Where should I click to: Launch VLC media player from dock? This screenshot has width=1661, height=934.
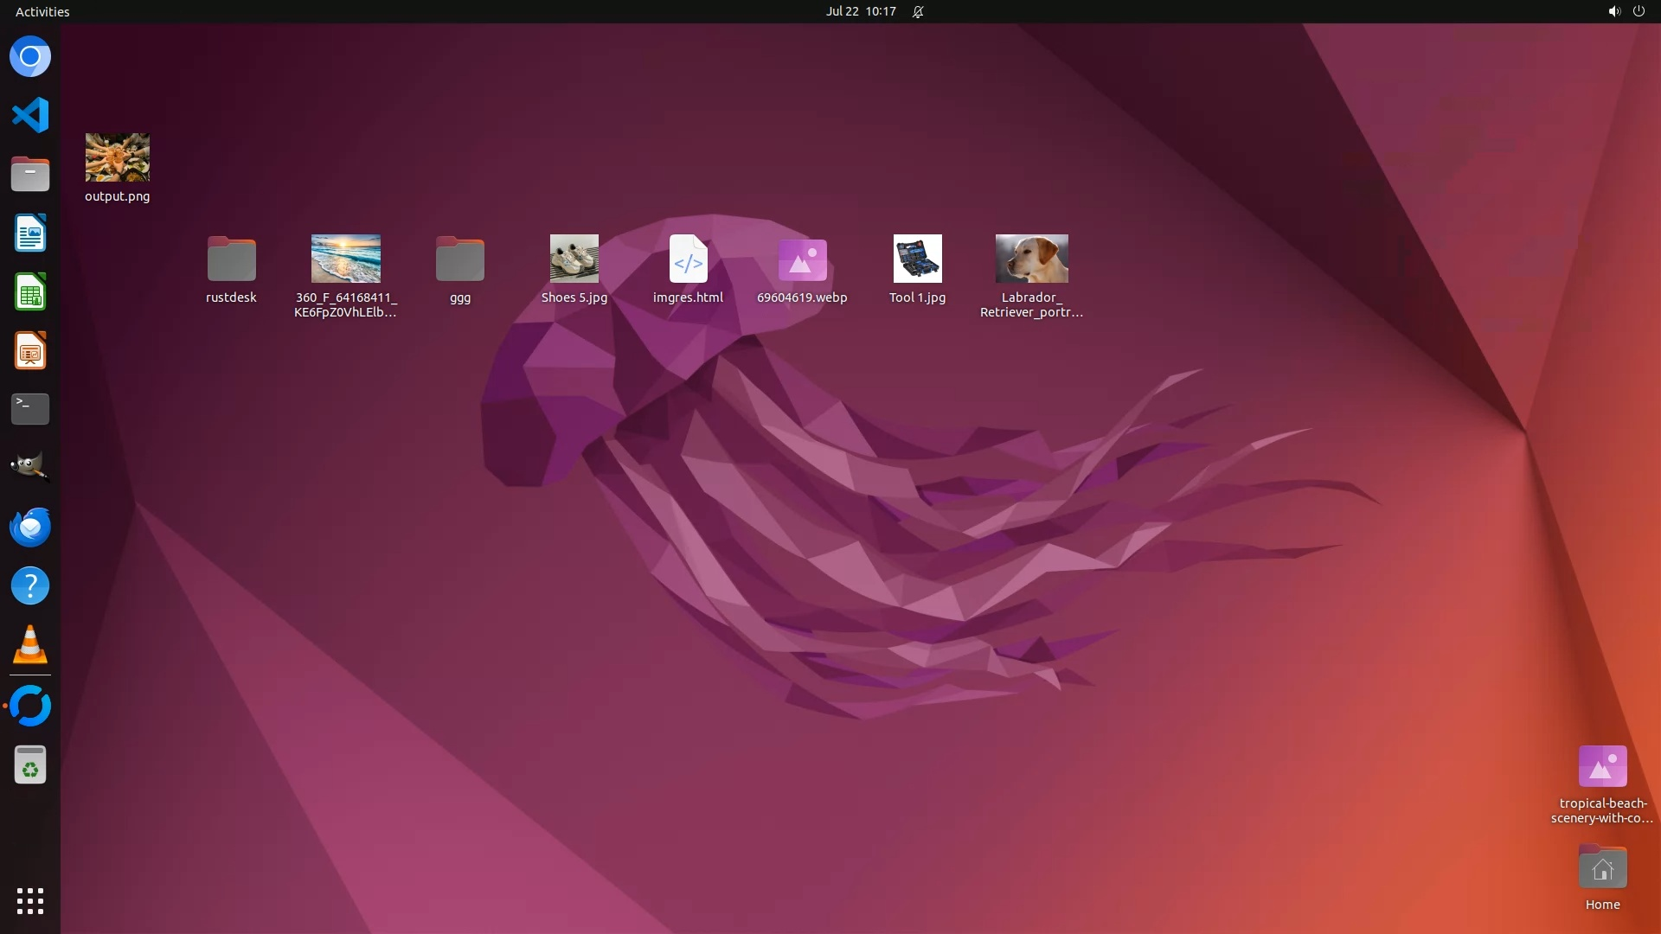click(x=30, y=645)
